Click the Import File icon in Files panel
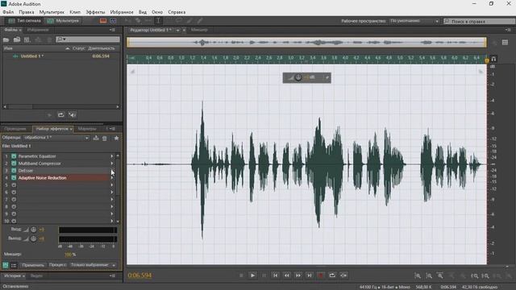516x290 pixels. click(x=17, y=39)
